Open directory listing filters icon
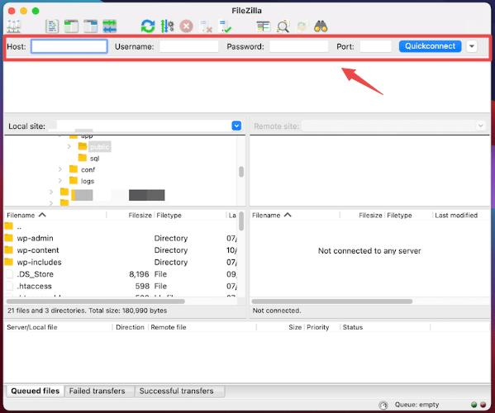The image size is (495, 413). tap(264, 26)
